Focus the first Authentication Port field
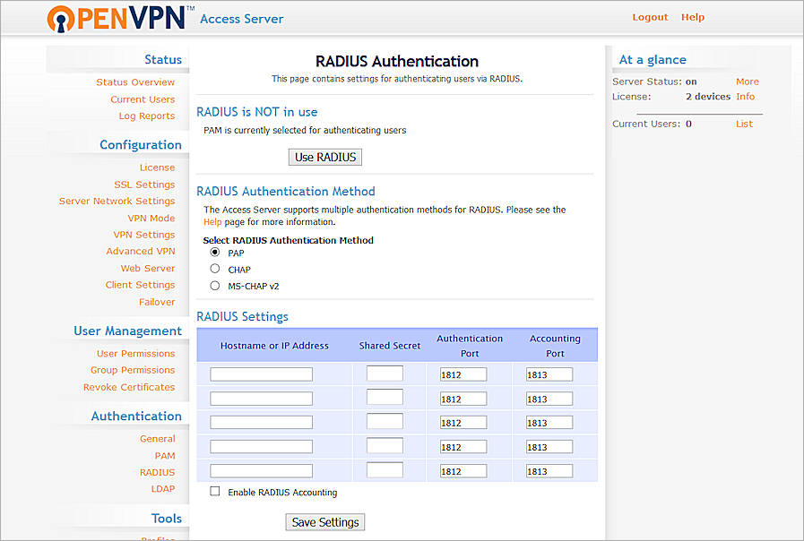This screenshot has height=541, width=804. pos(463,374)
